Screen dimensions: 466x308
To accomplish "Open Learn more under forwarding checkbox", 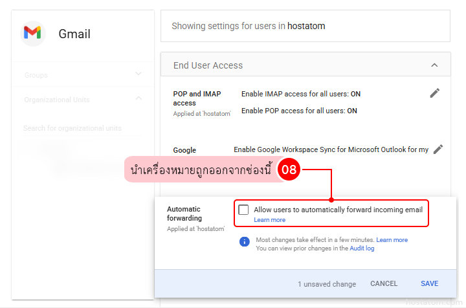I will [269, 220].
